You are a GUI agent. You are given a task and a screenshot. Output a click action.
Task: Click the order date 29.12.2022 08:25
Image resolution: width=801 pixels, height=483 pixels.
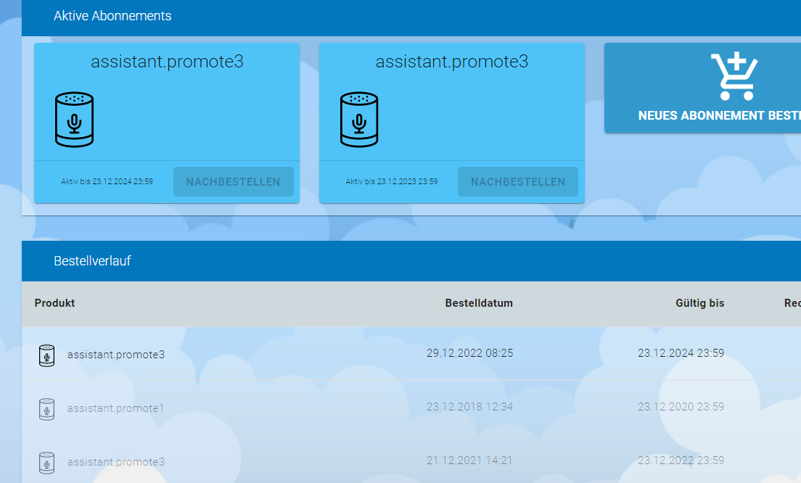(x=470, y=353)
